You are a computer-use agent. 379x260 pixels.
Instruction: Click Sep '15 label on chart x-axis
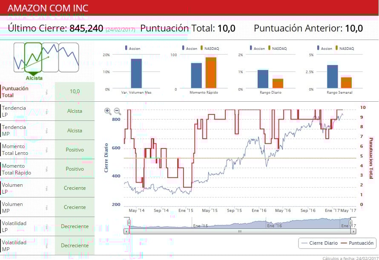(234, 211)
